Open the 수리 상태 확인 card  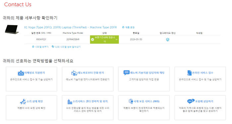[x=31, y=107]
